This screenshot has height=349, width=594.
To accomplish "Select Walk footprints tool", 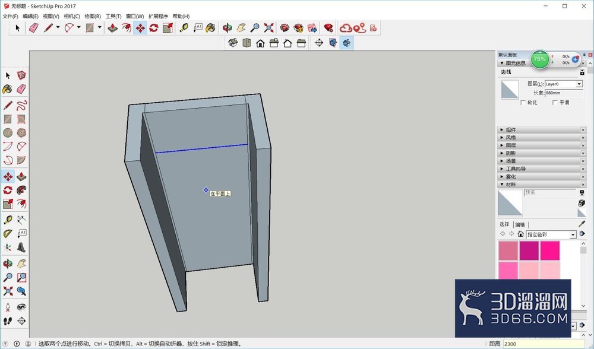I will [x=8, y=321].
